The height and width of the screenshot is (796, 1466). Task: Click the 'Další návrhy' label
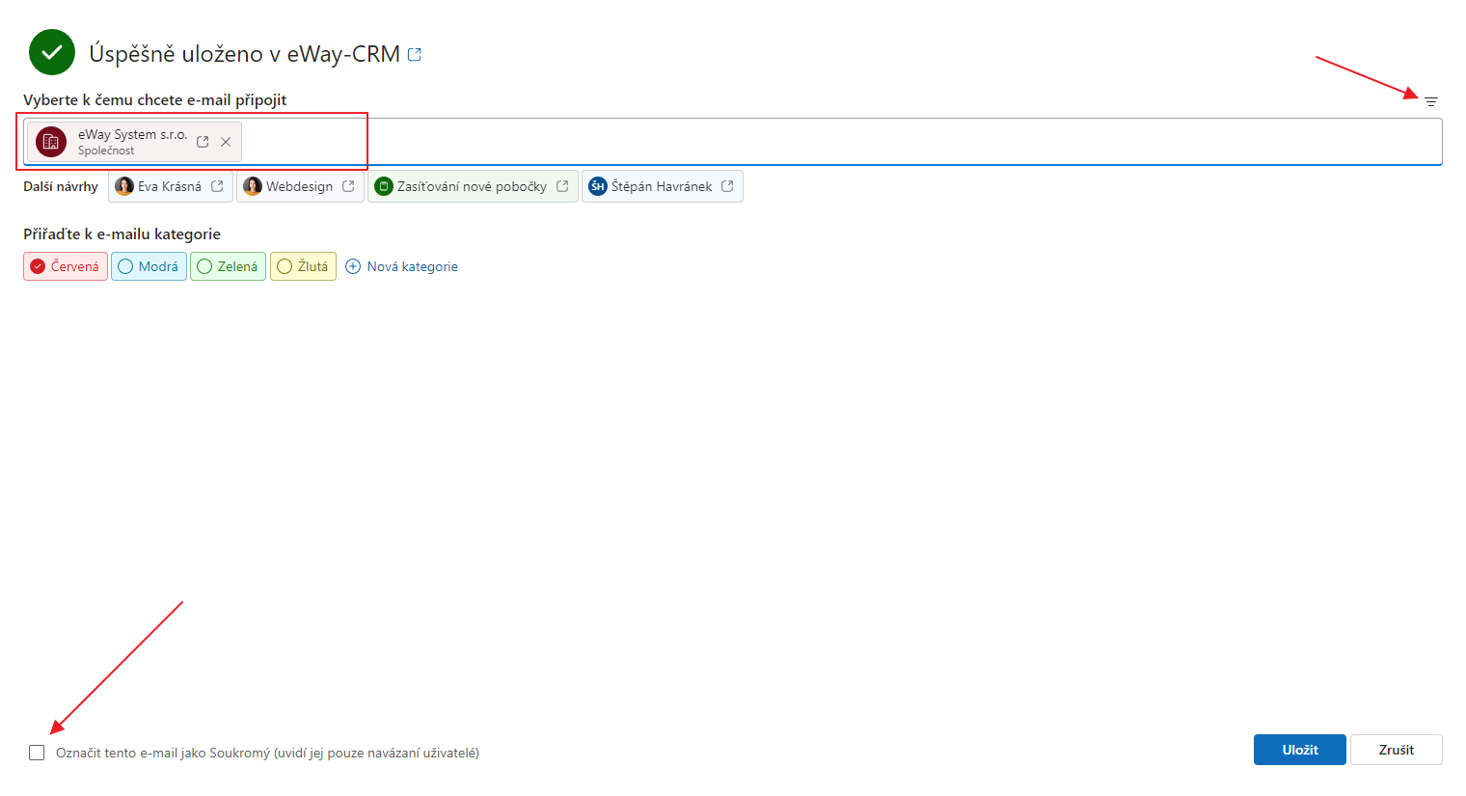click(61, 186)
